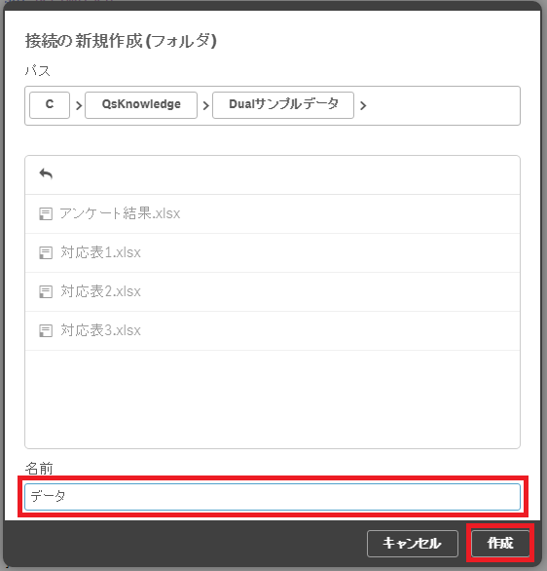Select the Dualサンプルデータ path breadcrumb

coord(283,105)
